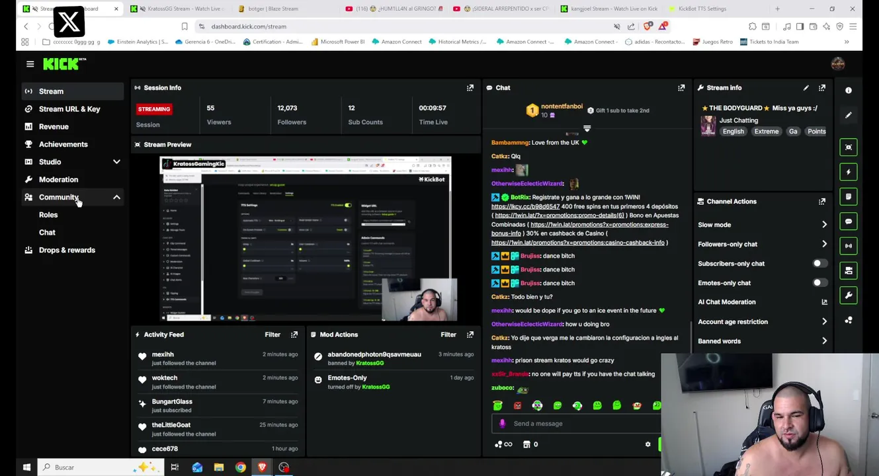This screenshot has width=879, height=476.
Task: Click the pencil icon in right sidebar
Action: point(849,115)
